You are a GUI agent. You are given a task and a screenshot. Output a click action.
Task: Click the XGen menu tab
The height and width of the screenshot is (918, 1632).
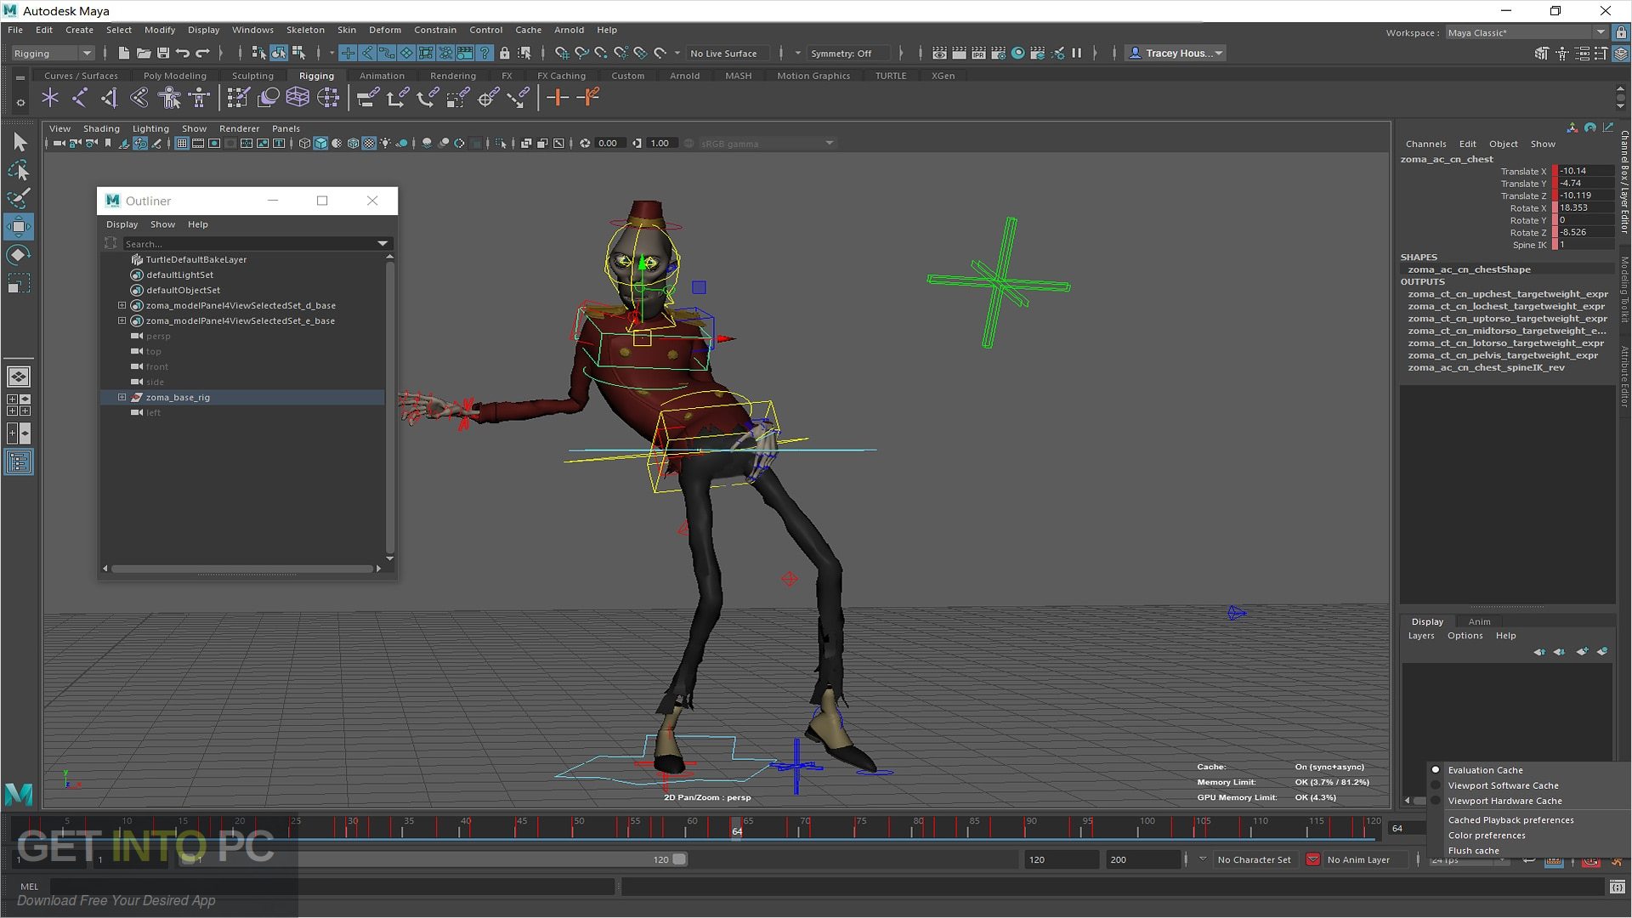(x=940, y=75)
